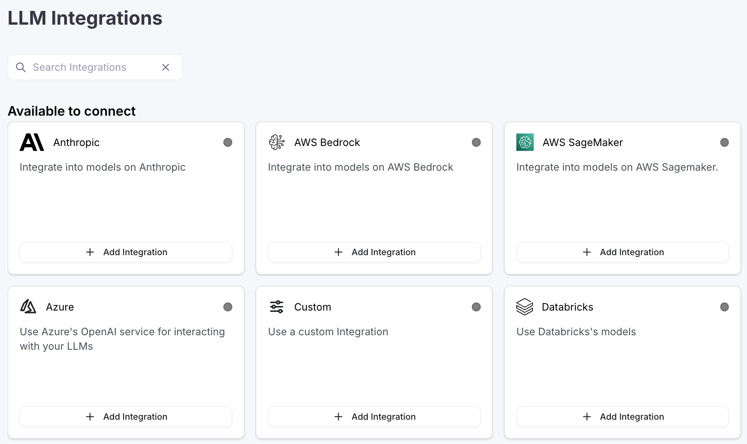The height and width of the screenshot is (444, 747).
Task: Click the Anthropic logo icon
Action: pyautogui.click(x=32, y=142)
